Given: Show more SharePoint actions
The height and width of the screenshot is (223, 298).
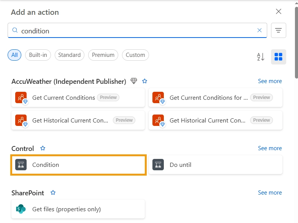Looking at the screenshot, I should pyautogui.click(x=270, y=193).
